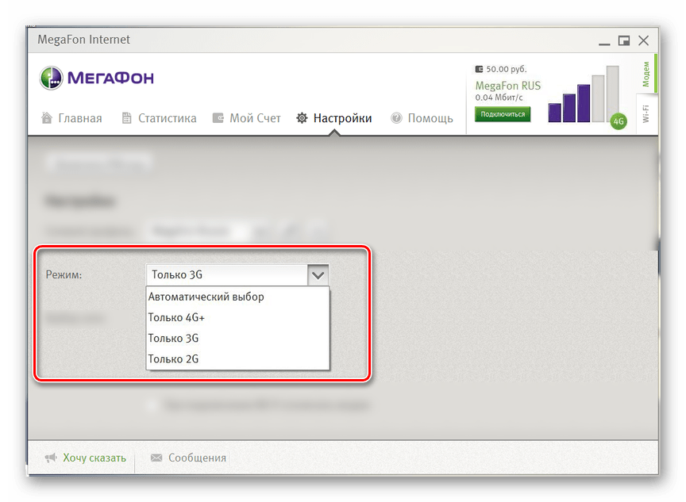Choose Только 3G in the dropdown list

click(237, 338)
